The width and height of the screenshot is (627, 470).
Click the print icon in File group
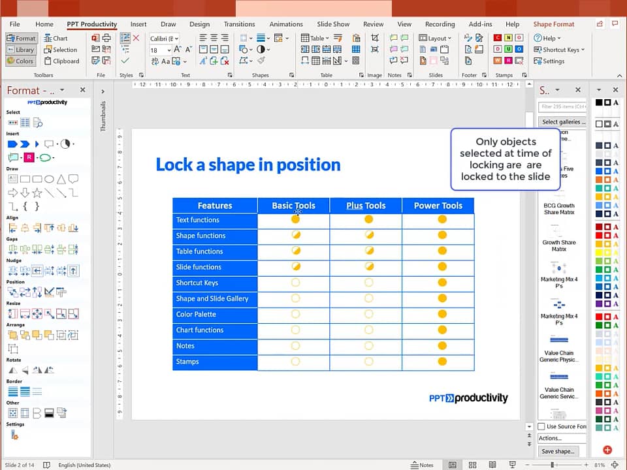(106, 38)
